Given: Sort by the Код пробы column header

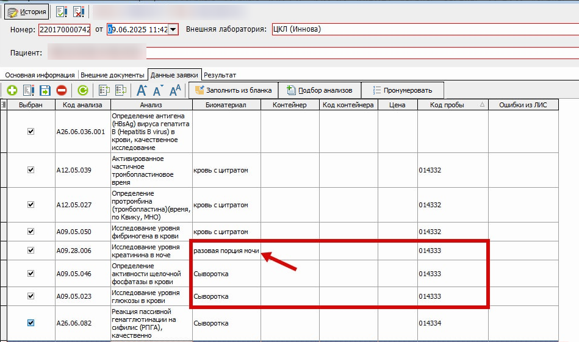Looking at the screenshot, I should (x=447, y=105).
